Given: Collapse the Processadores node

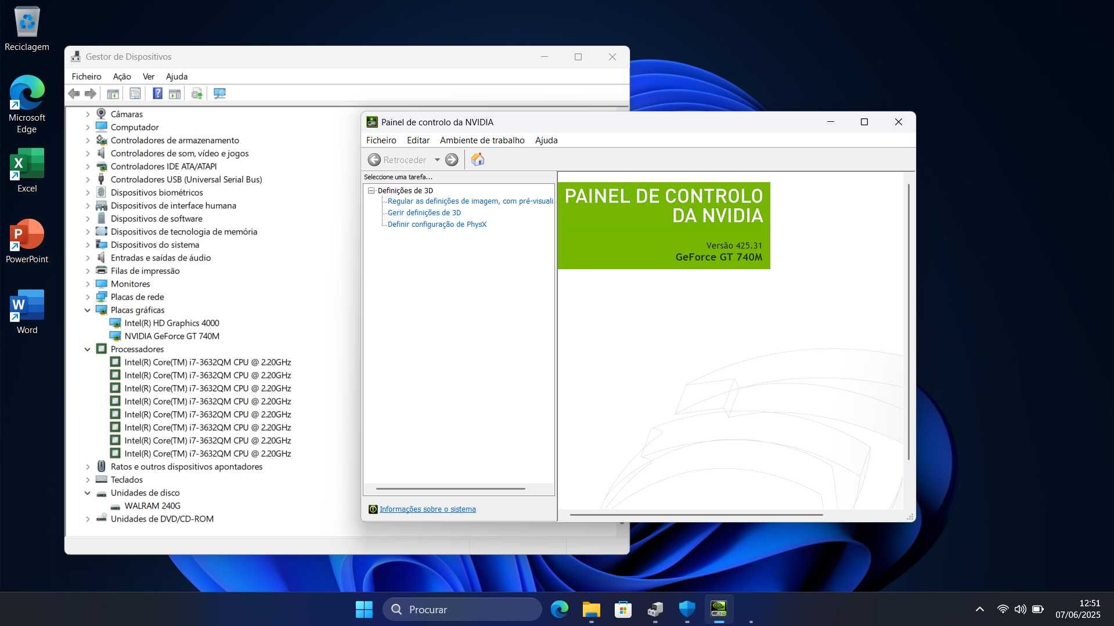Looking at the screenshot, I should 88,349.
